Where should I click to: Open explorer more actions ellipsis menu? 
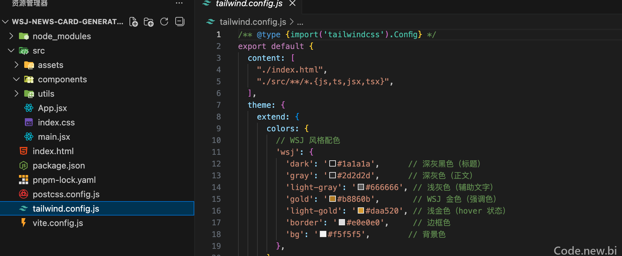click(179, 3)
